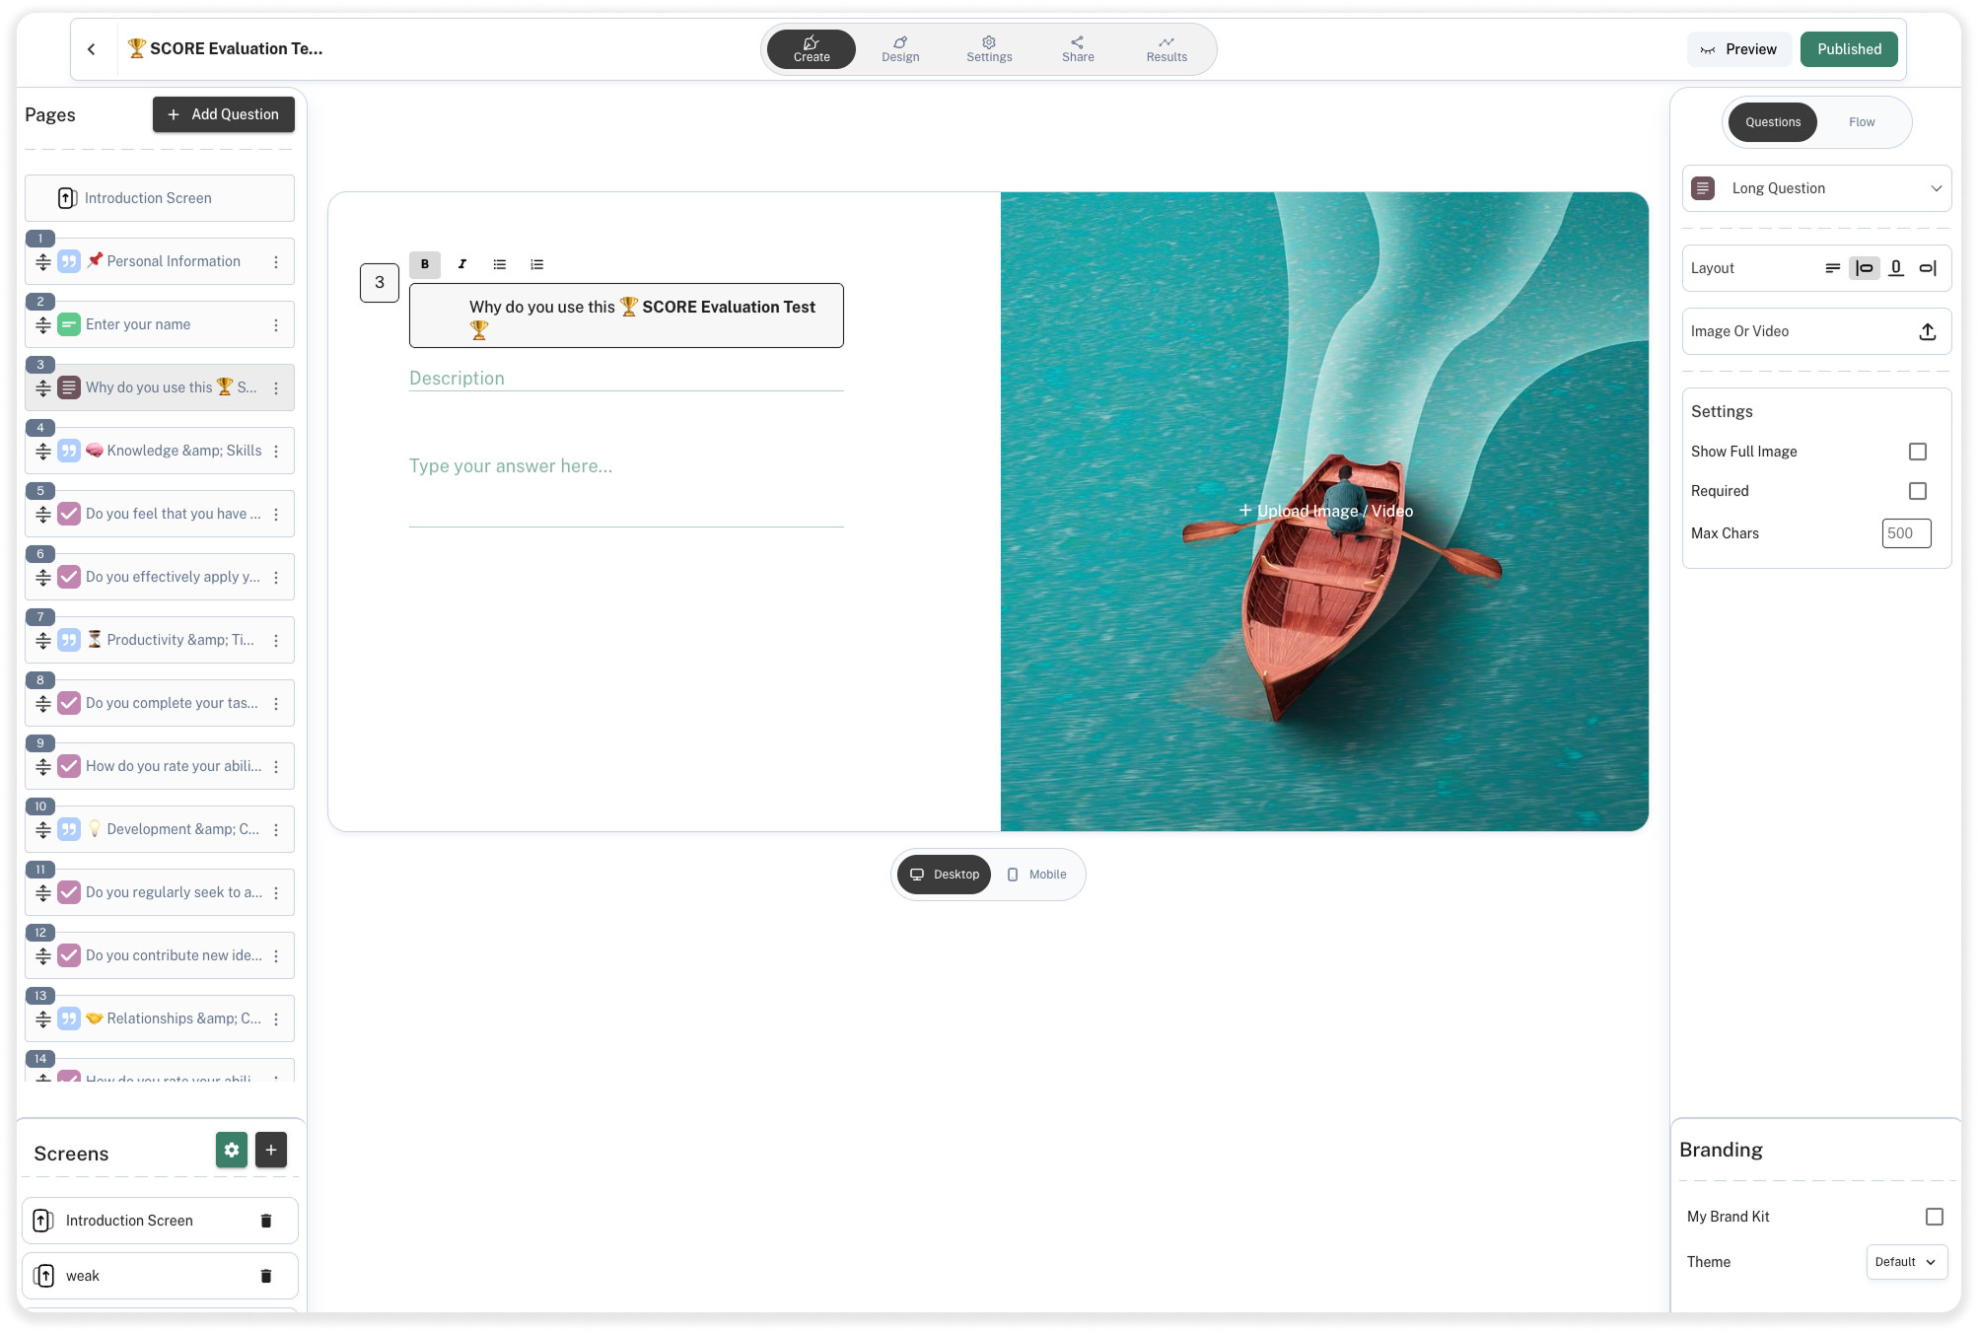Click the bold formatting icon
The height and width of the screenshot is (1333, 1978).
pyautogui.click(x=425, y=264)
